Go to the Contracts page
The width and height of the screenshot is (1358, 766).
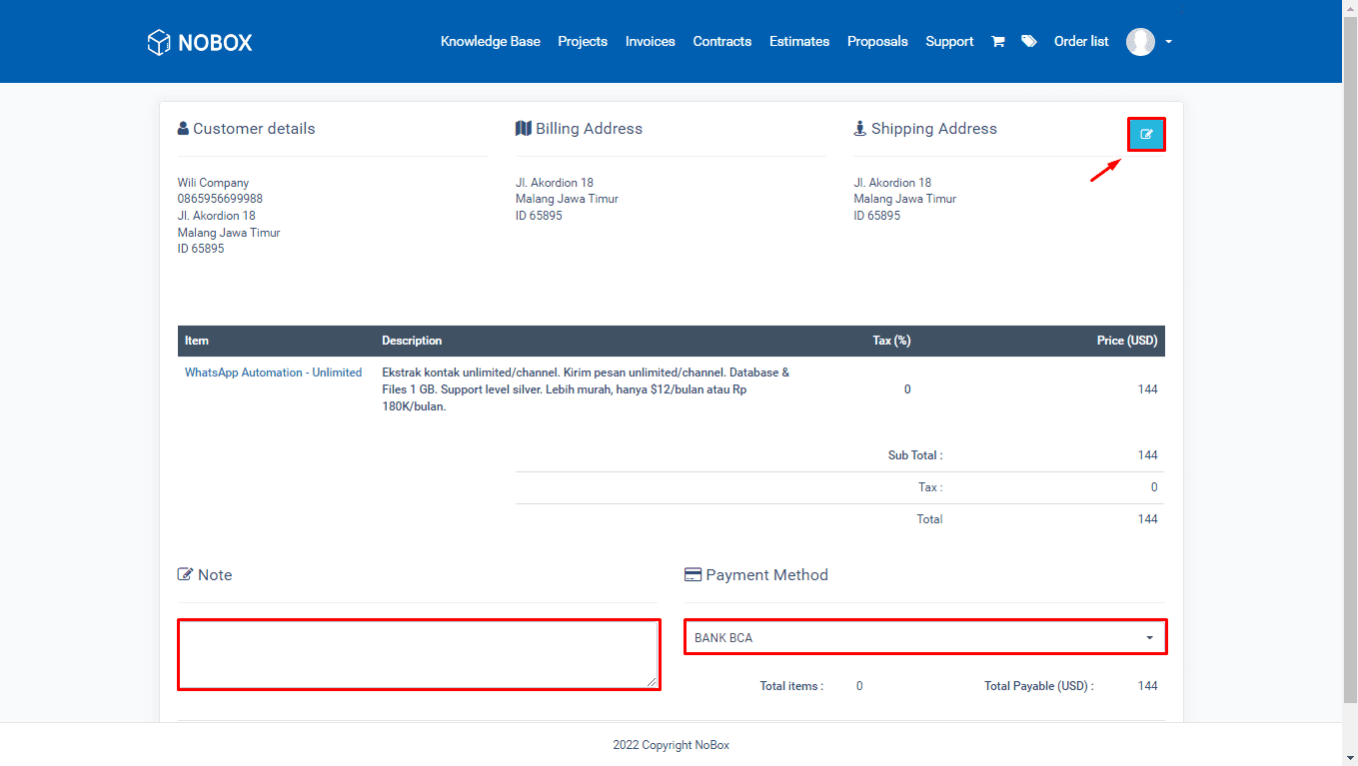point(721,41)
